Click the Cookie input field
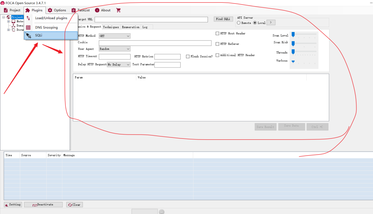The image size is (373, 214). 155,43
